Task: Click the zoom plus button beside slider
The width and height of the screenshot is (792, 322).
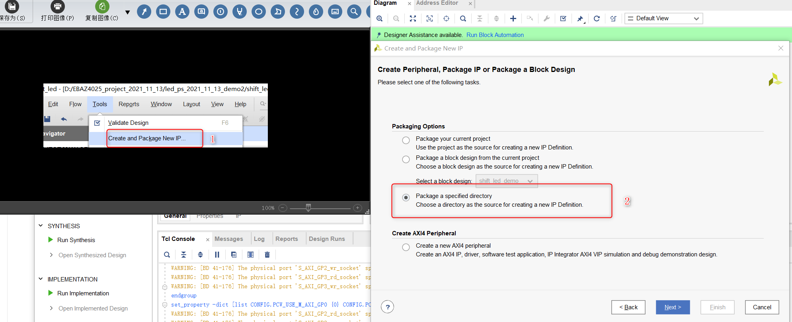Action: (357, 208)
